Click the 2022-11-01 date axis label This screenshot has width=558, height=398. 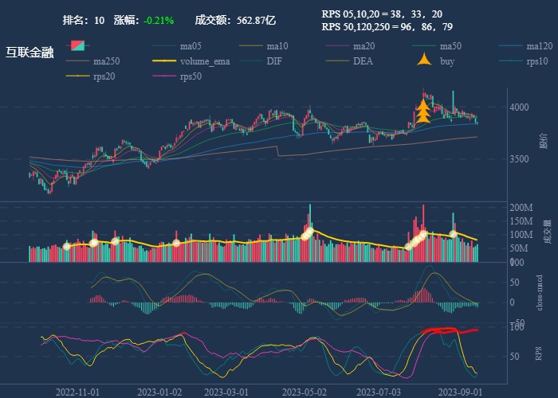coord(77,392)
